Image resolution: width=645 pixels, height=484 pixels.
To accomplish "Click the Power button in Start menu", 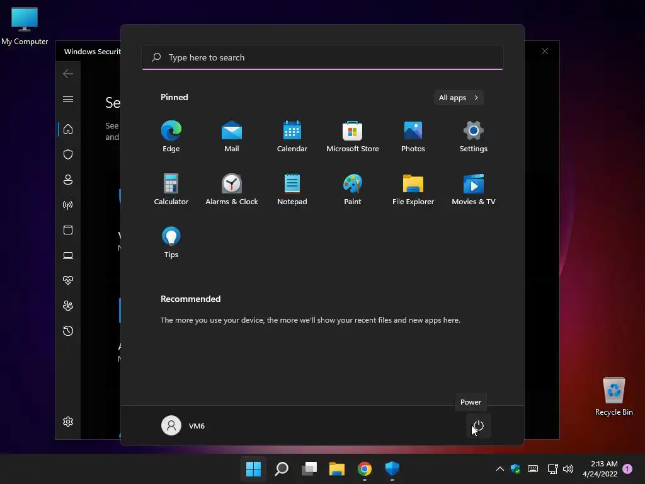I will [479, 425].
